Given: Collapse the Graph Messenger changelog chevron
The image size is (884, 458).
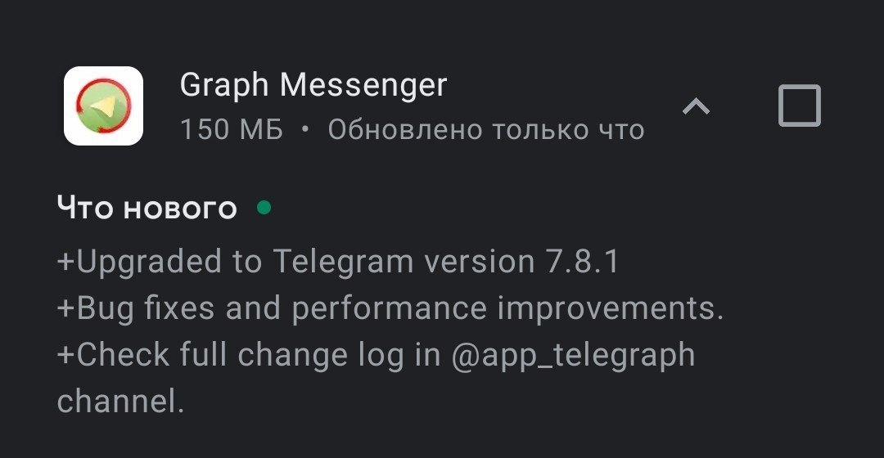Looking at the screenshot, I should [696, 106].
